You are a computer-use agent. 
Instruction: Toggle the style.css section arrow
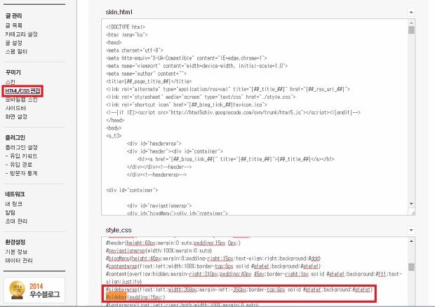(x=411, y=230)
